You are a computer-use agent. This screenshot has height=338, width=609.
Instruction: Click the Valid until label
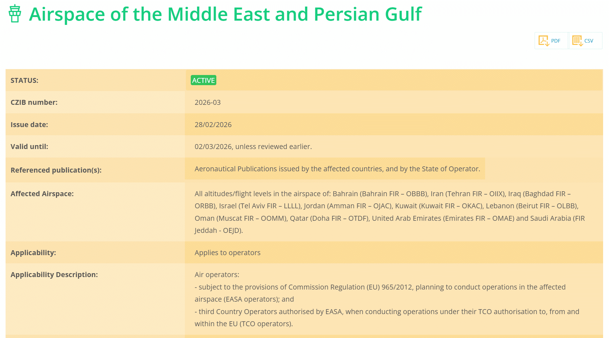click(29, 147)
